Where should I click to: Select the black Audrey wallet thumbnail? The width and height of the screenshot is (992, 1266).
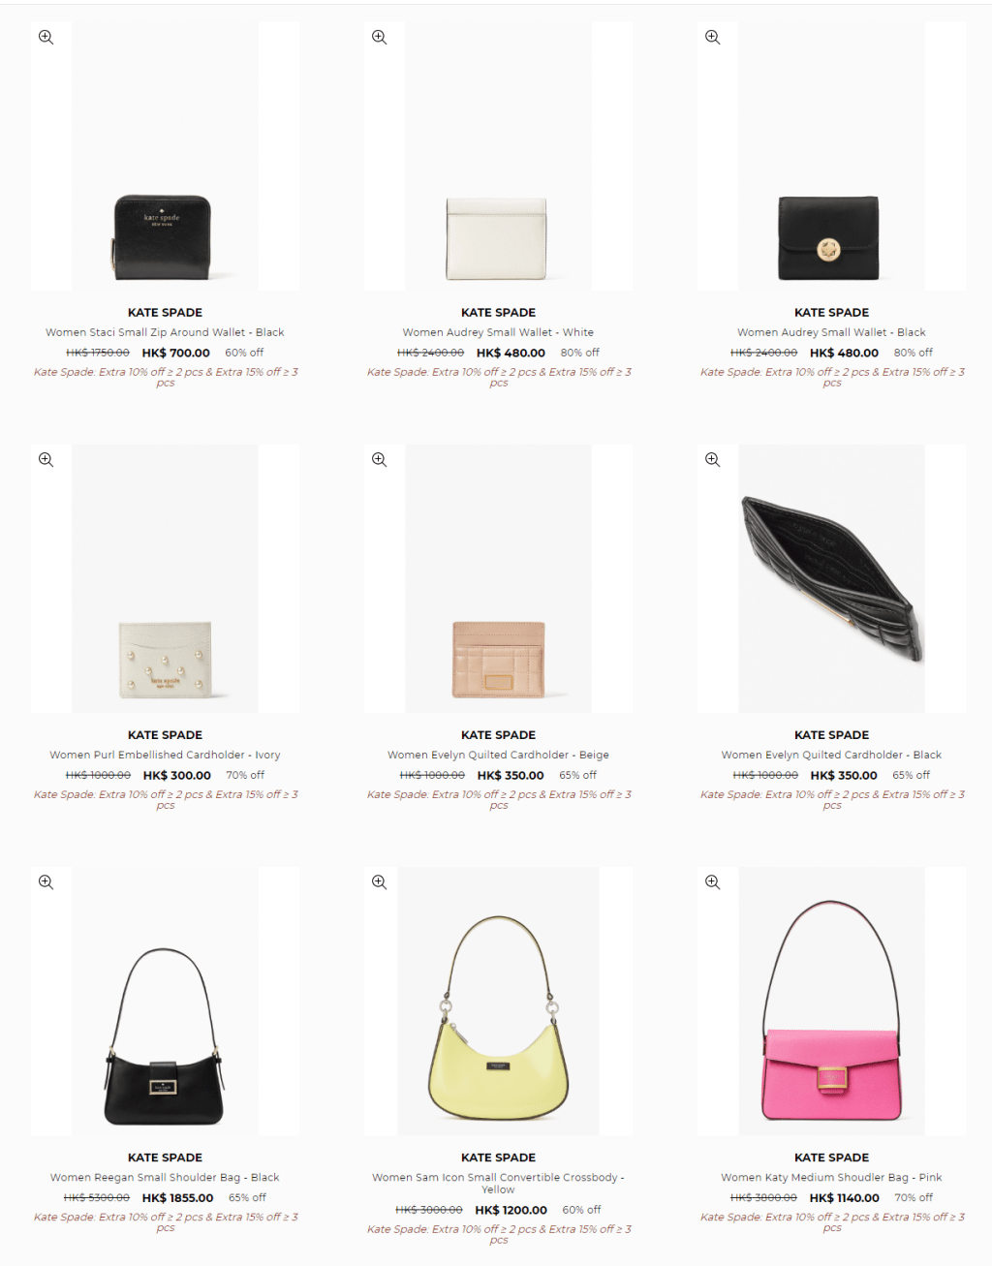831,156
